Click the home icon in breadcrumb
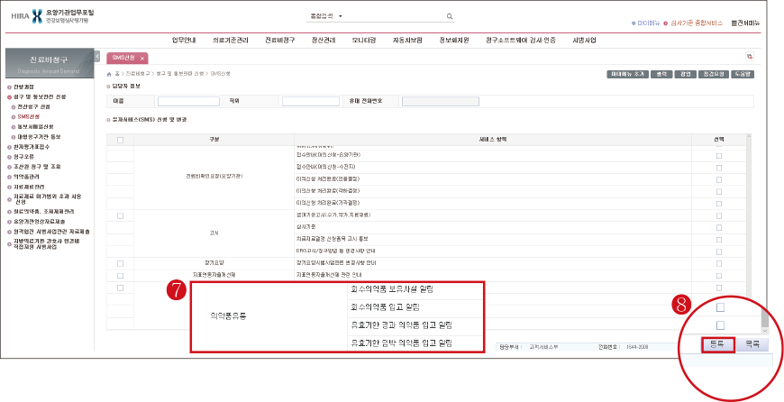Image resolution: width=784 pixels, height=402 pixels. (x=110, y=73)
